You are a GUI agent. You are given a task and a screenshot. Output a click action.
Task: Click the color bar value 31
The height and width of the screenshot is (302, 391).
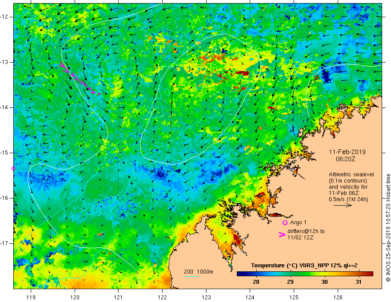[358, 282]
